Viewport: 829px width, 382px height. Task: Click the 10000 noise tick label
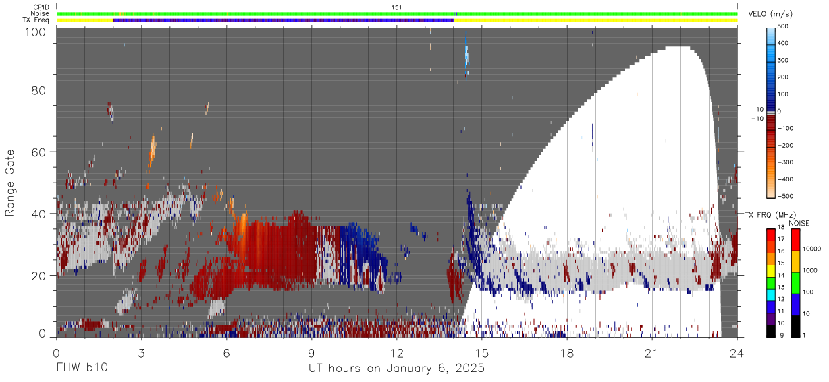813,250
